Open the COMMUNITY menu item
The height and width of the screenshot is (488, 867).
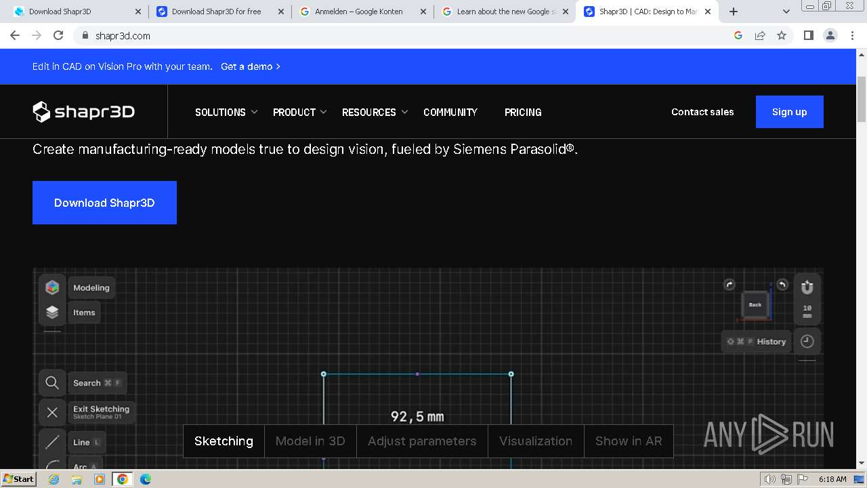tap(450, 112)
